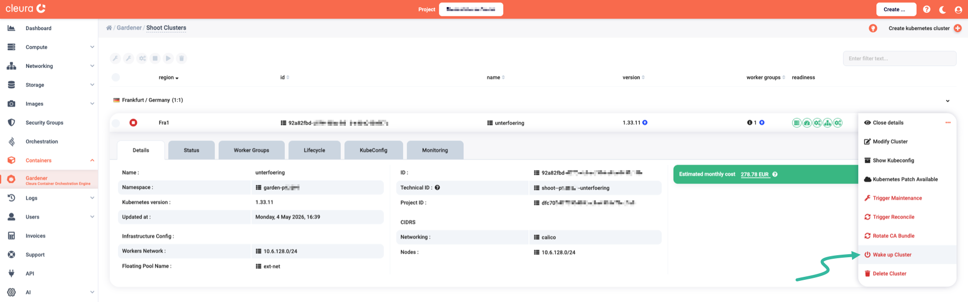968x302 pixels.
Task: Open the Create menu
Action: point(895,9)
